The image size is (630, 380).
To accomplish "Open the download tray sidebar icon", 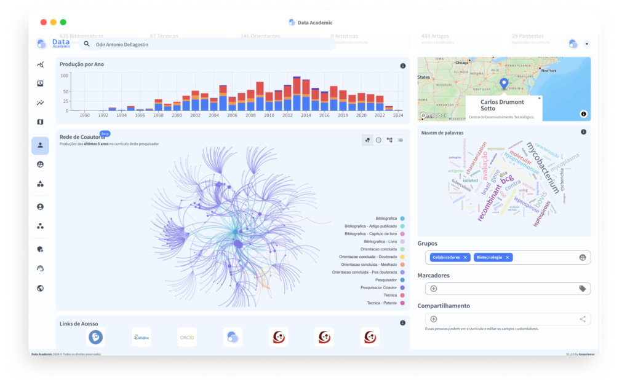I will point(40,83).
